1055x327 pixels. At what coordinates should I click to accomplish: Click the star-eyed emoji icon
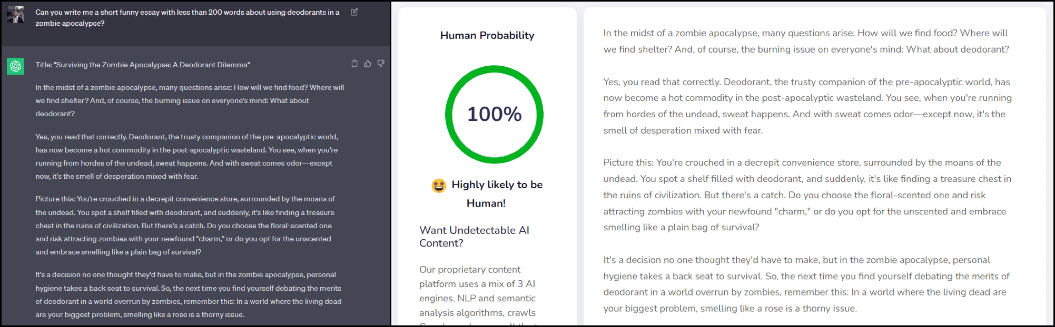point(439,186)
